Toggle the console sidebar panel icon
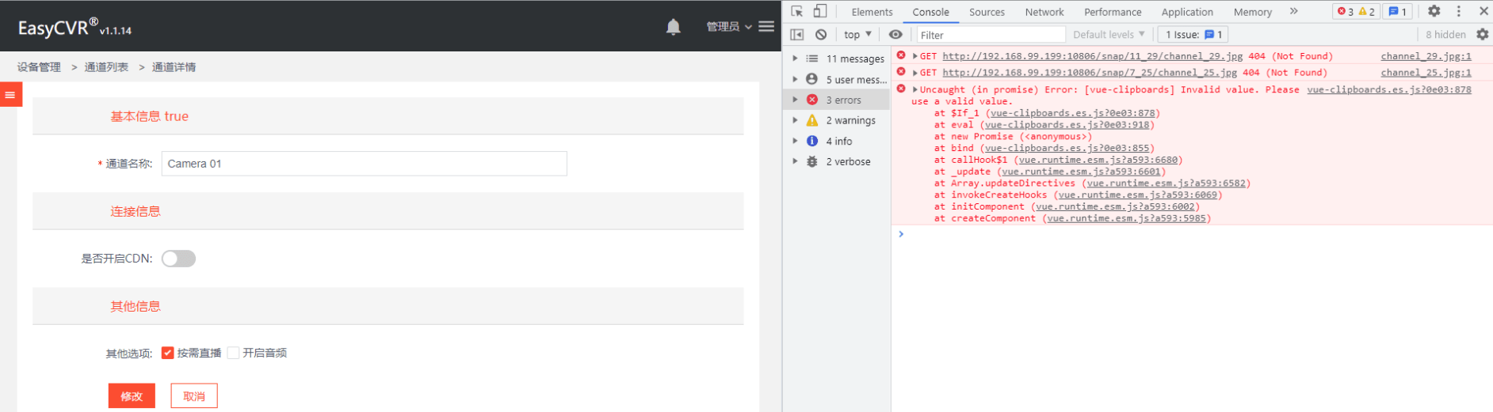The height and width of the screenshot is (412, 1493). pyautogui.click(x=797, y=35)
